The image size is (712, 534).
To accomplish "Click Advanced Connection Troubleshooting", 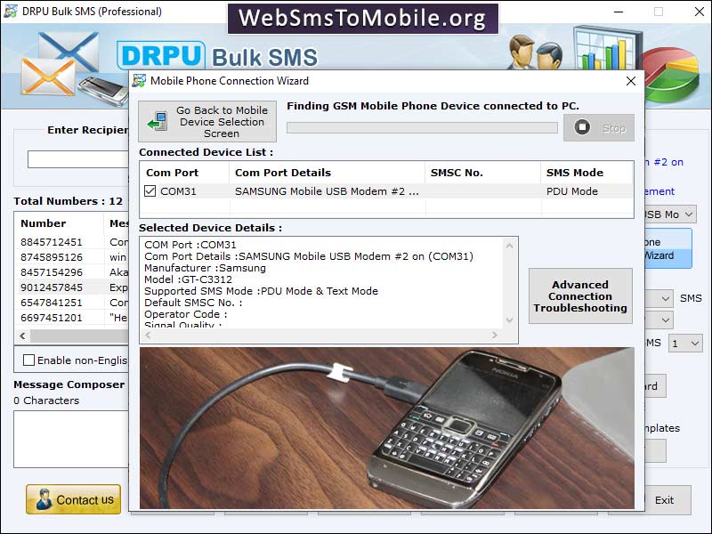I will [x=580, y=296].
